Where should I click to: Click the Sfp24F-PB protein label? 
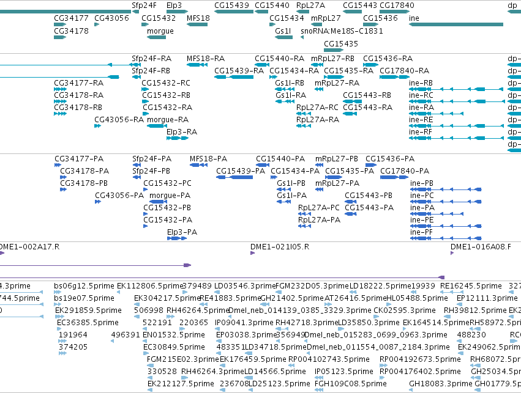[x=151, y=171]
